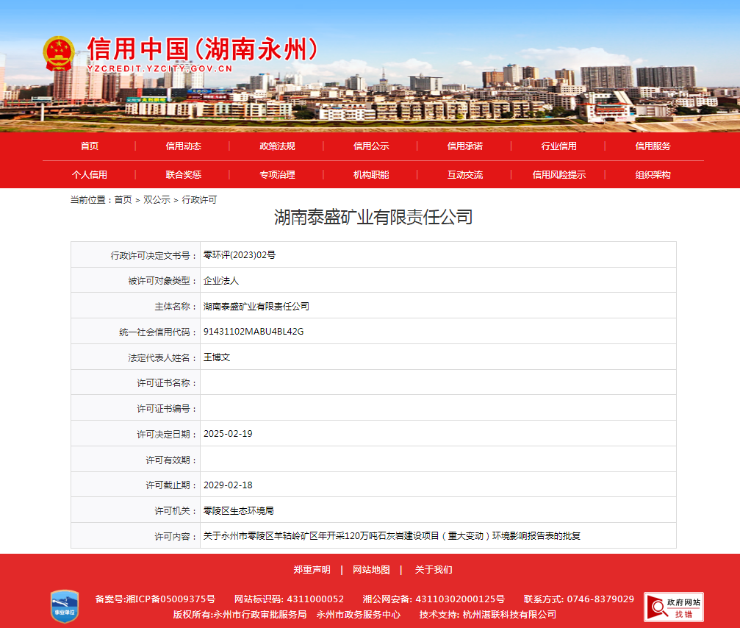The height and width of the screenshot is (628, 740).
Task: Click the 统一社会信用代码 label
Action: 158,332
